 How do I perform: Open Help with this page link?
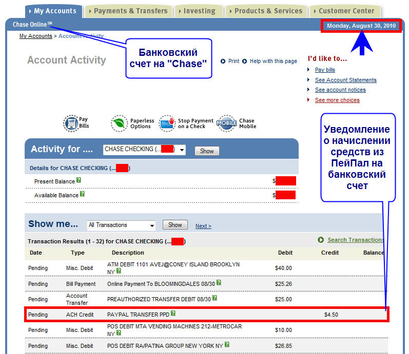tap(273, 61)
